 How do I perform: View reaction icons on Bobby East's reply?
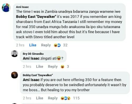click(x=65, y=98)
